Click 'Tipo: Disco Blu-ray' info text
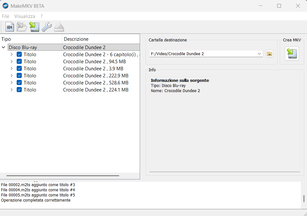The image size is (307, 216). (168, 86)
